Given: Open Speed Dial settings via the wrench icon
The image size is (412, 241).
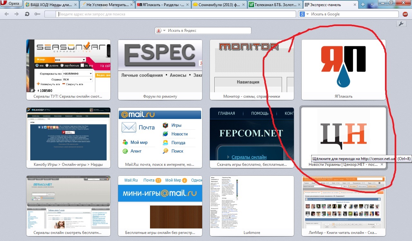Looking at the screenshot, I should pyautogui.click(x=401, y=24).
